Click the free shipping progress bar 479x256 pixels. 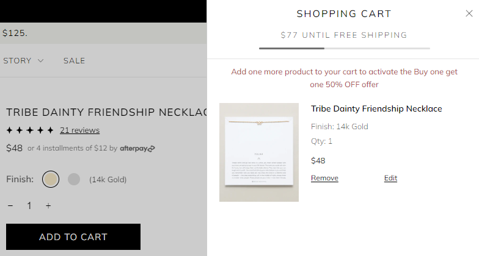(x=344, y=48)
